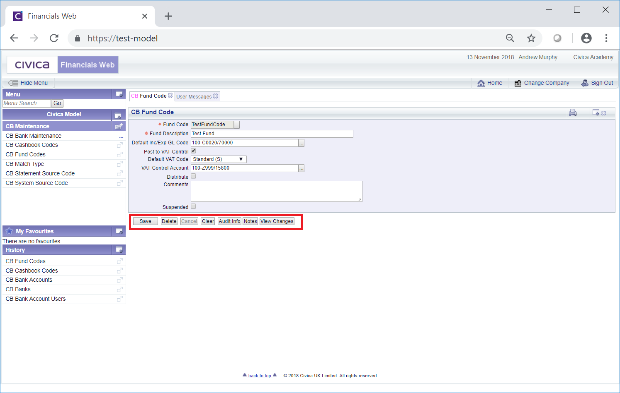Click Change Company in top navigation
Viewport: 620px width, 393px height.
click(x=542, y=83)
